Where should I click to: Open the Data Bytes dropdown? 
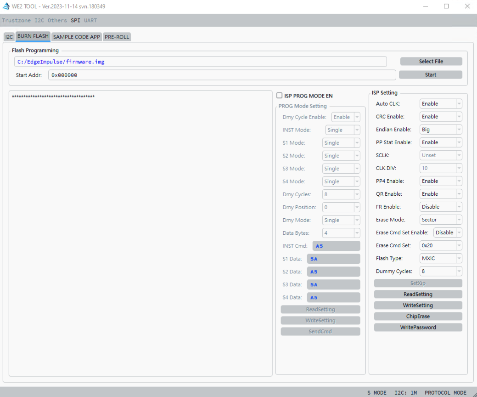(x=341, y=233)
